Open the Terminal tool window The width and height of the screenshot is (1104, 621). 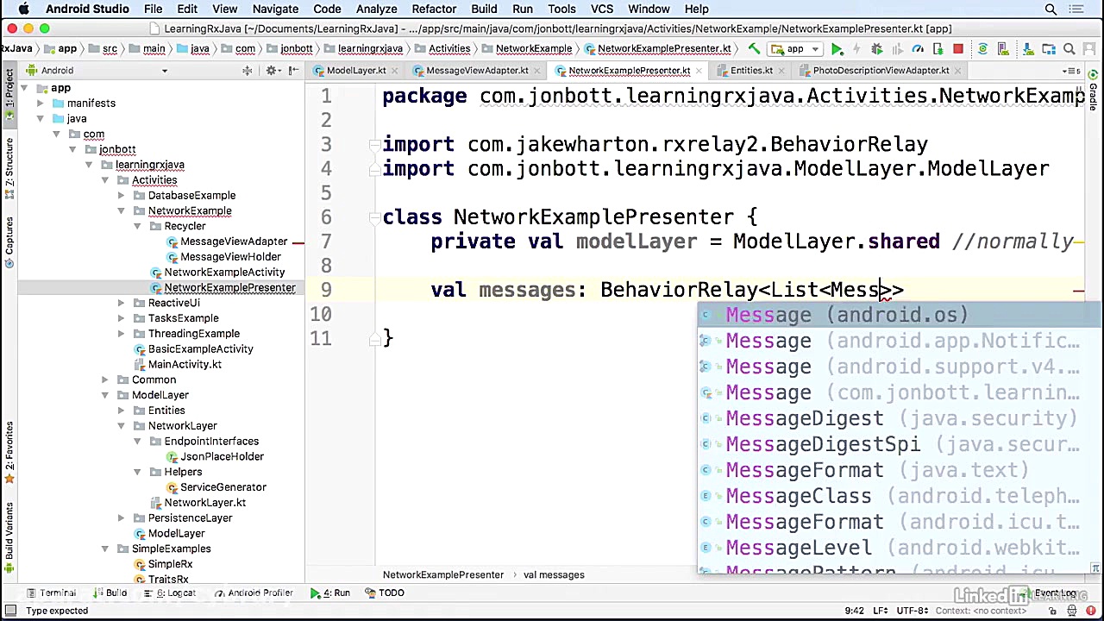tap(52, 593)
